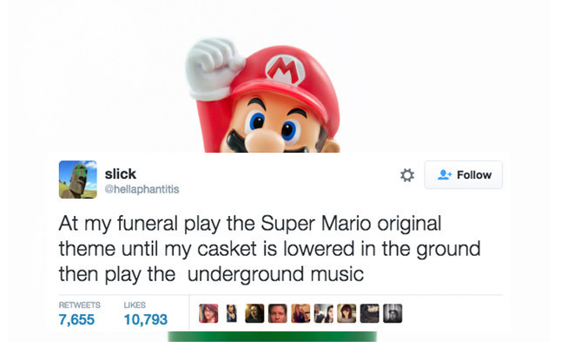
Task: Click the fourth liker avatar of a man's face
Action: click(x=278, y=313)
